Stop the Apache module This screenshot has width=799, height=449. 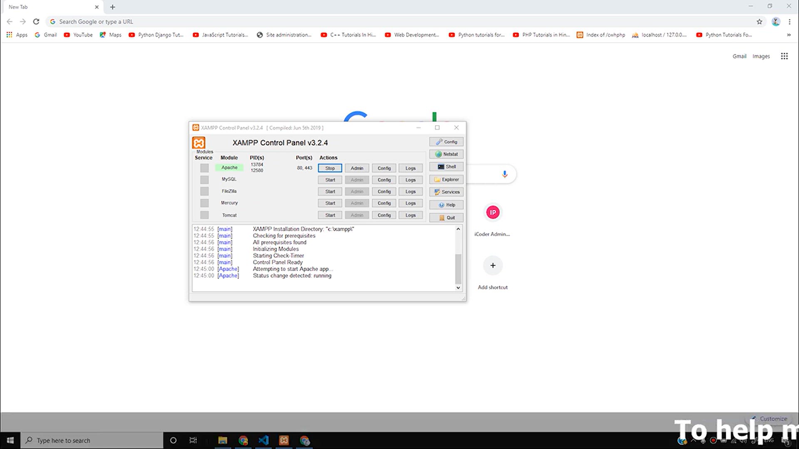[x=330, y=168]
